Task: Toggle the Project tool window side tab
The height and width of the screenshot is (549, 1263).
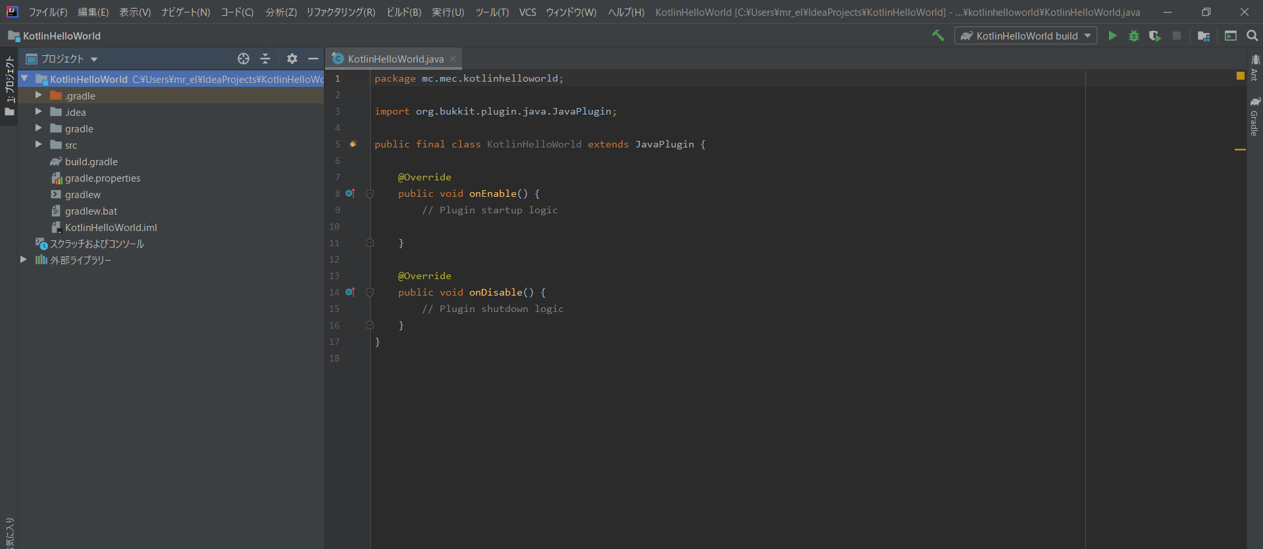Action: click(x=9, y=86)
